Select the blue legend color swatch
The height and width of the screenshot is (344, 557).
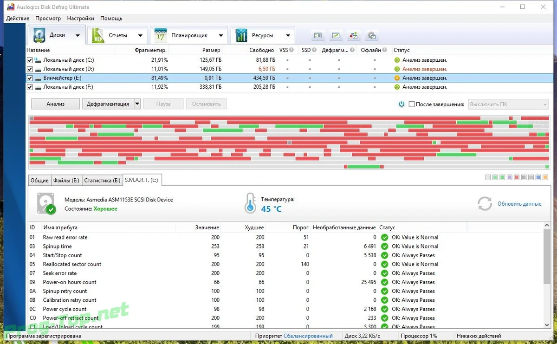(538, 177)
